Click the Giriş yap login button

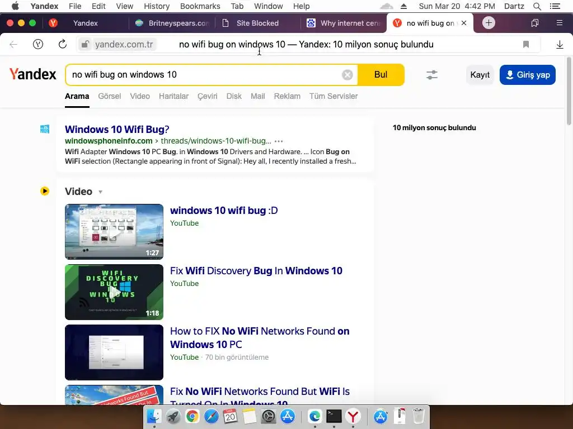click(527, 75)
